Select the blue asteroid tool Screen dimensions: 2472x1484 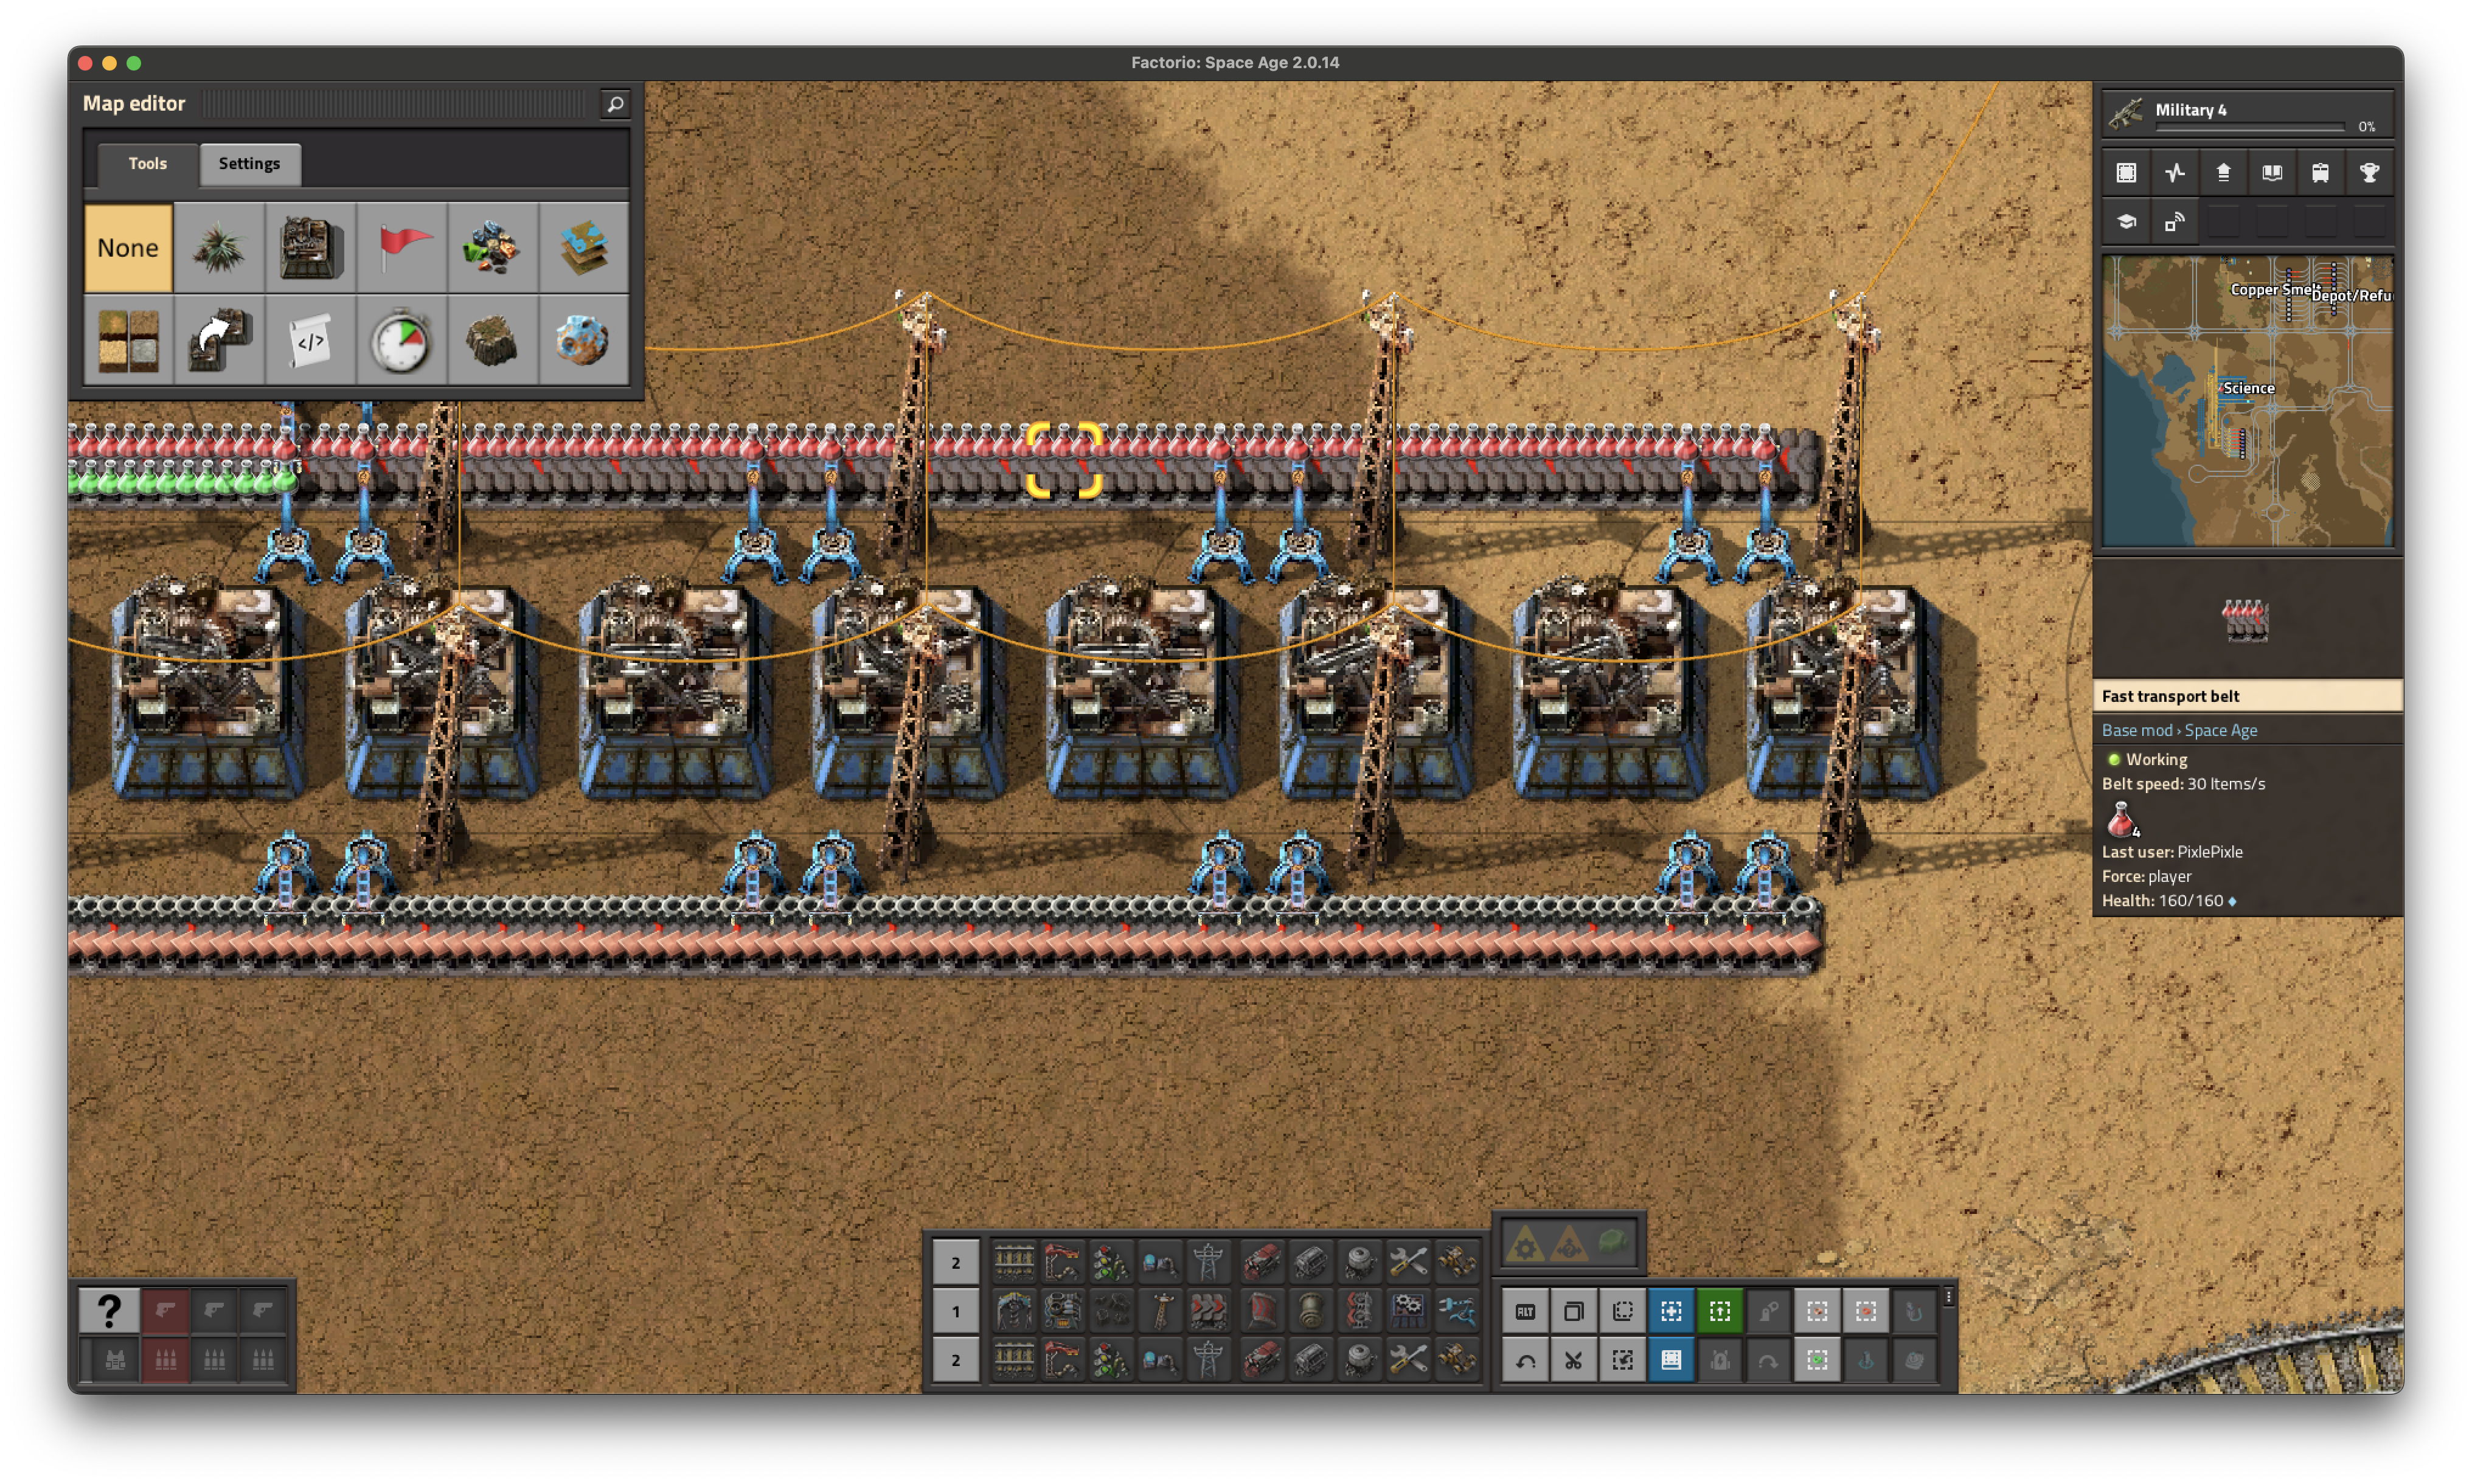583,339
